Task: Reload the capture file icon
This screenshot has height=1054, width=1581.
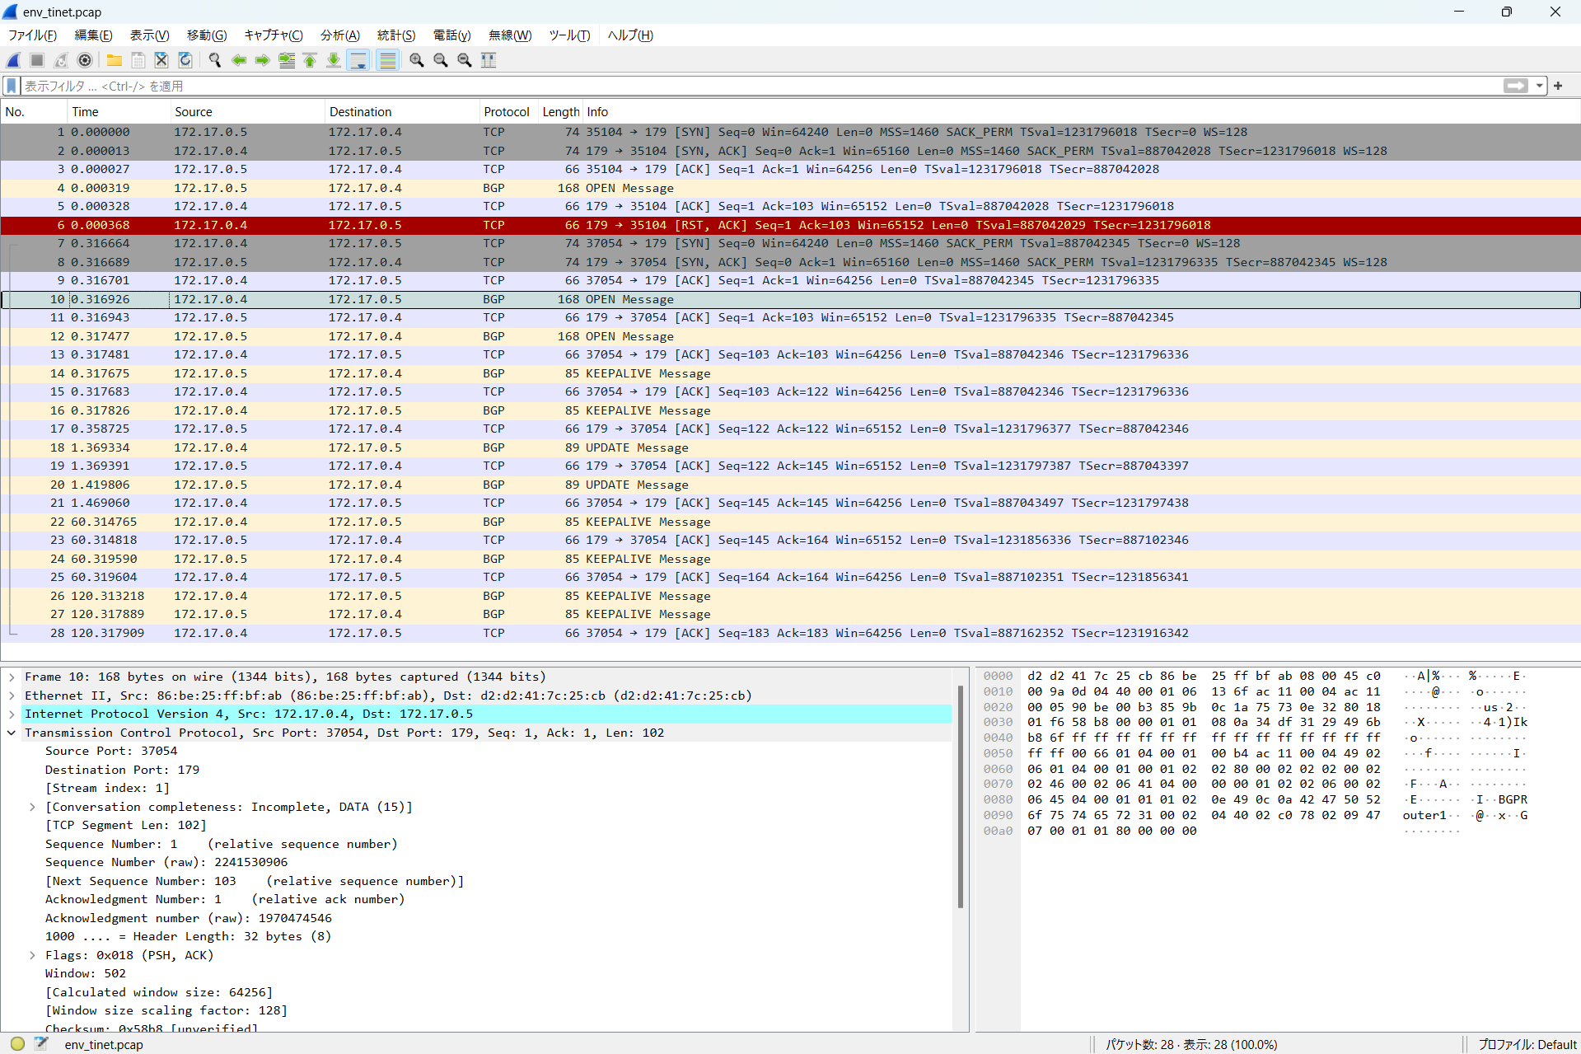Action: tap(185, 60)
